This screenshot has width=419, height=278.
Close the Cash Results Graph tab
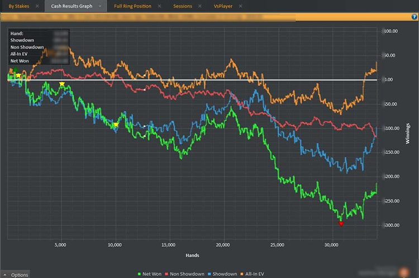[x=99, y=6]
